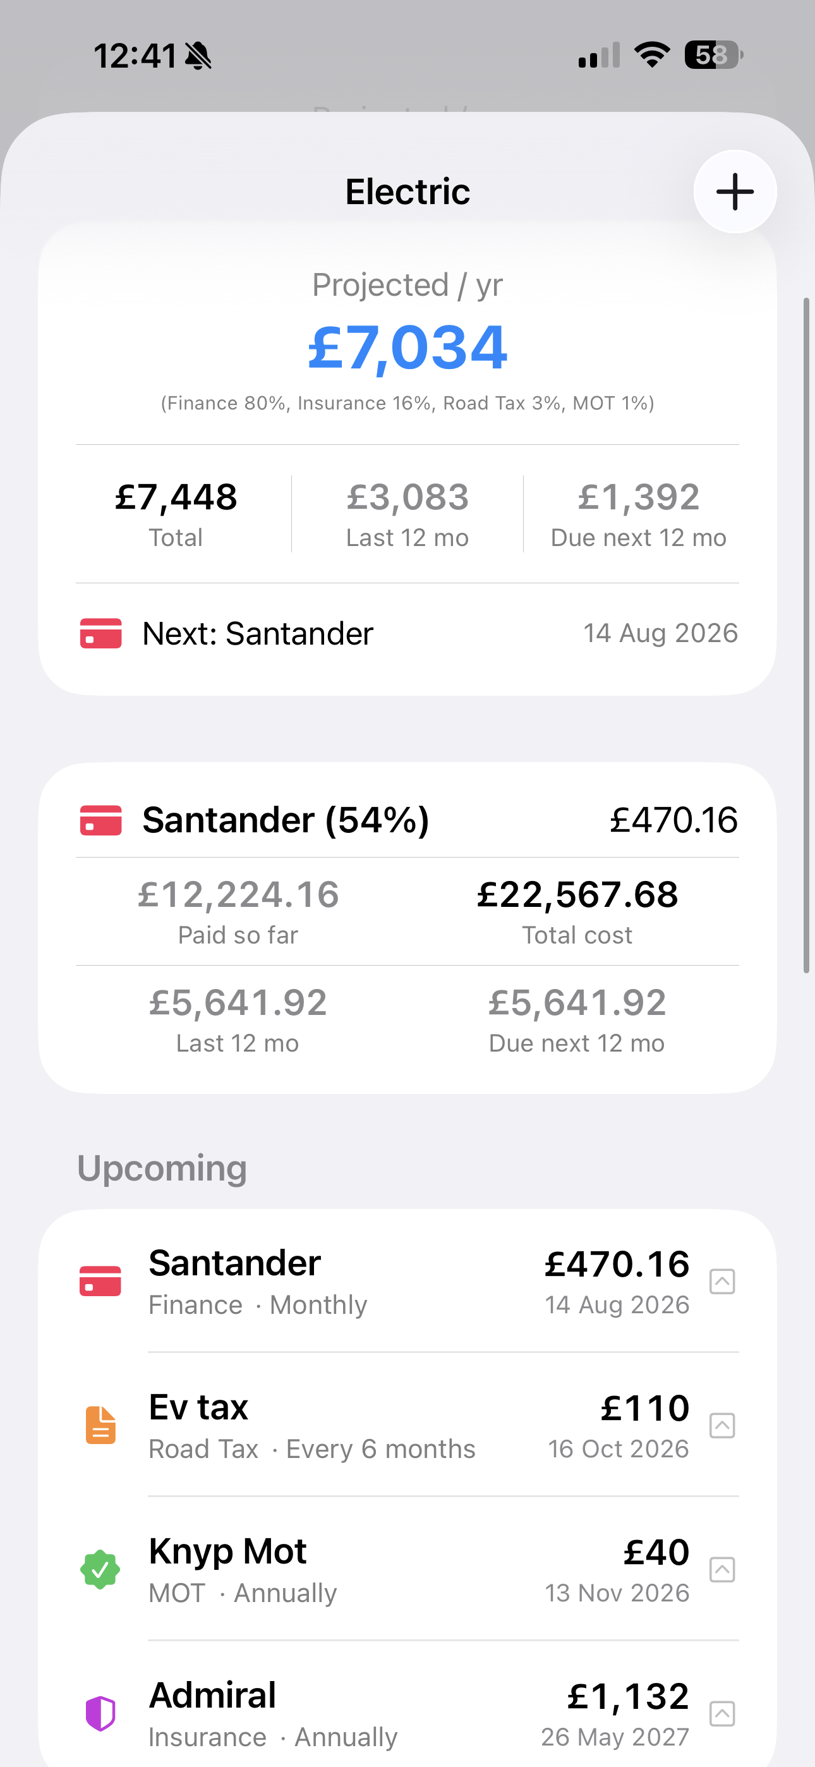Expand the Admiral £1,132 entry chevron
The width and height of the screenshot is (815, 1767).
tap(722, 1713)
